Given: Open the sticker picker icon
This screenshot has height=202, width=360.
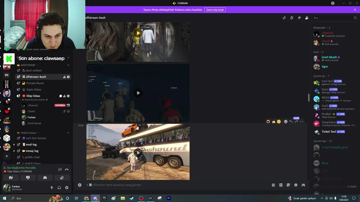Looking at the screenshot, I should [288, 185].
